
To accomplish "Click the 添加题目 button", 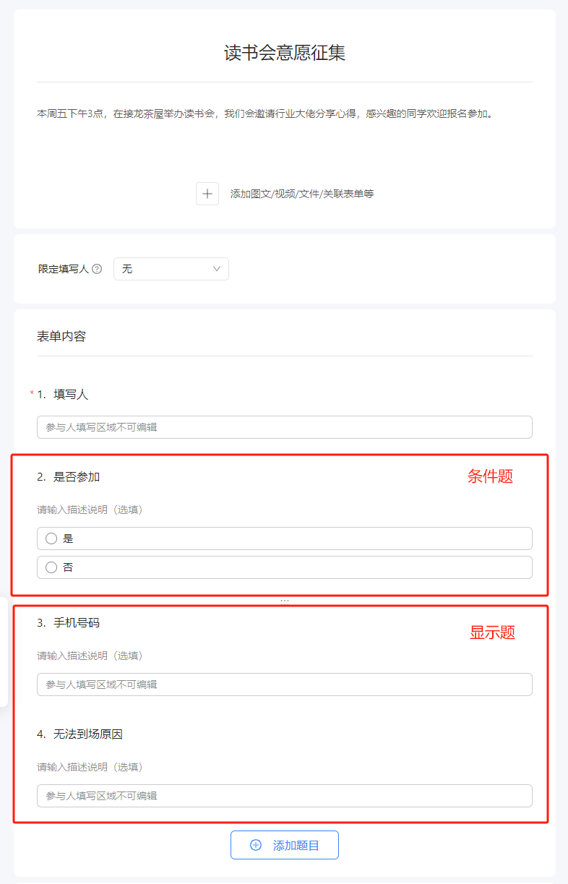I will click(x=285, y=845).
